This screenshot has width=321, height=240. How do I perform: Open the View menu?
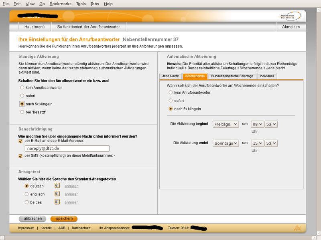(x=30, y=4)
